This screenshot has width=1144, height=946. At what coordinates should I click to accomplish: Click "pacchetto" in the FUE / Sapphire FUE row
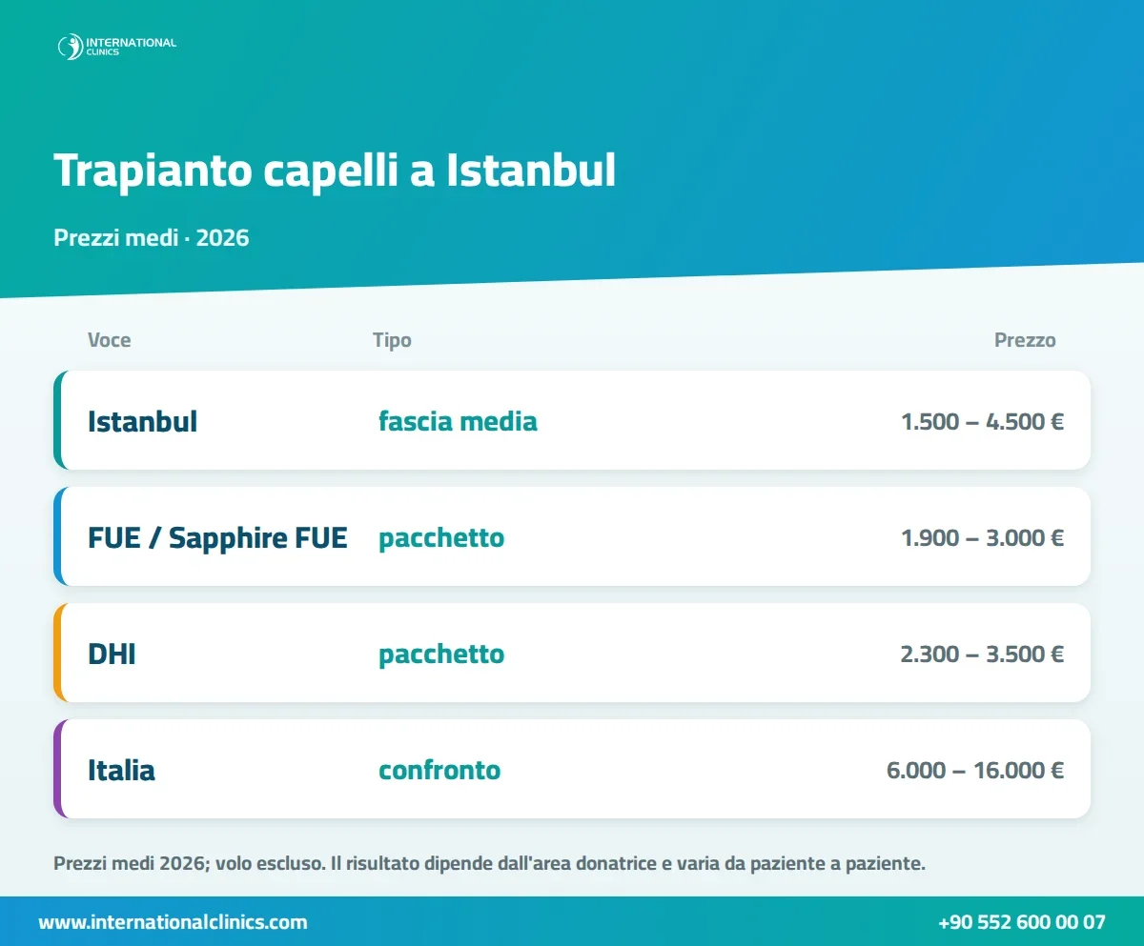click(x=441, y=538)
